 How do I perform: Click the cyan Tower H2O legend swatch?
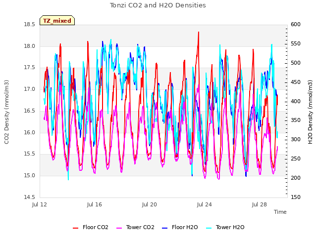point(209,228)
